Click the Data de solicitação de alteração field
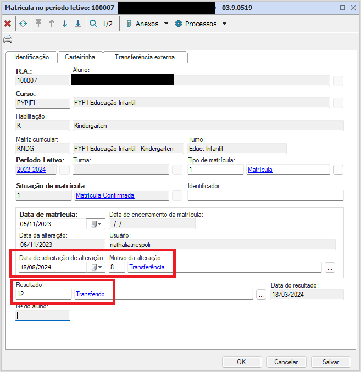361x372 pixels. (x=53, y=267)
